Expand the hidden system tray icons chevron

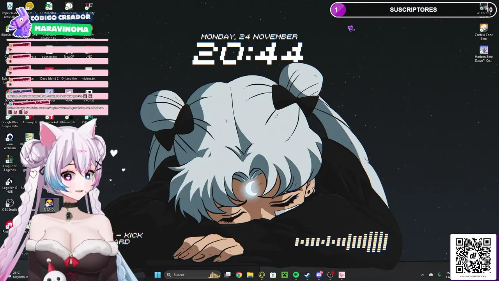coord(422,275)
